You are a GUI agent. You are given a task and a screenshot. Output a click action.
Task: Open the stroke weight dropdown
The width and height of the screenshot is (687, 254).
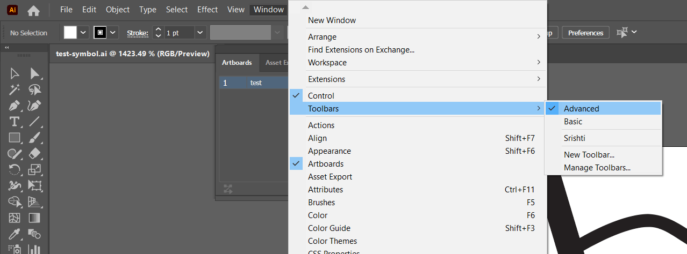[x=200, y=33]
